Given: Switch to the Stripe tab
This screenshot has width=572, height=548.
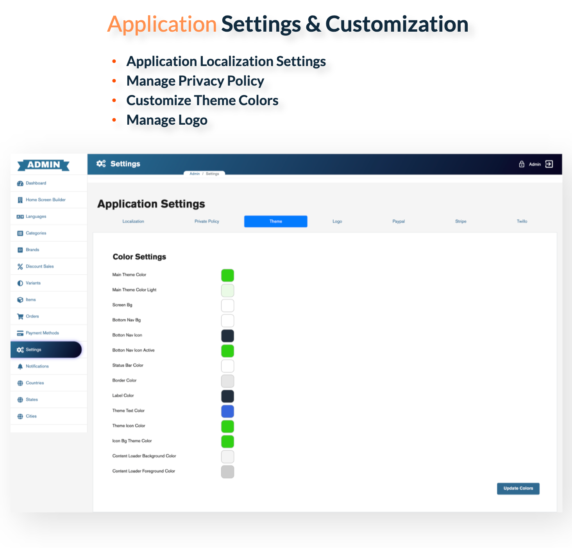Looking at the screenshot, I should pyautogui.click(x=461, y=222).
